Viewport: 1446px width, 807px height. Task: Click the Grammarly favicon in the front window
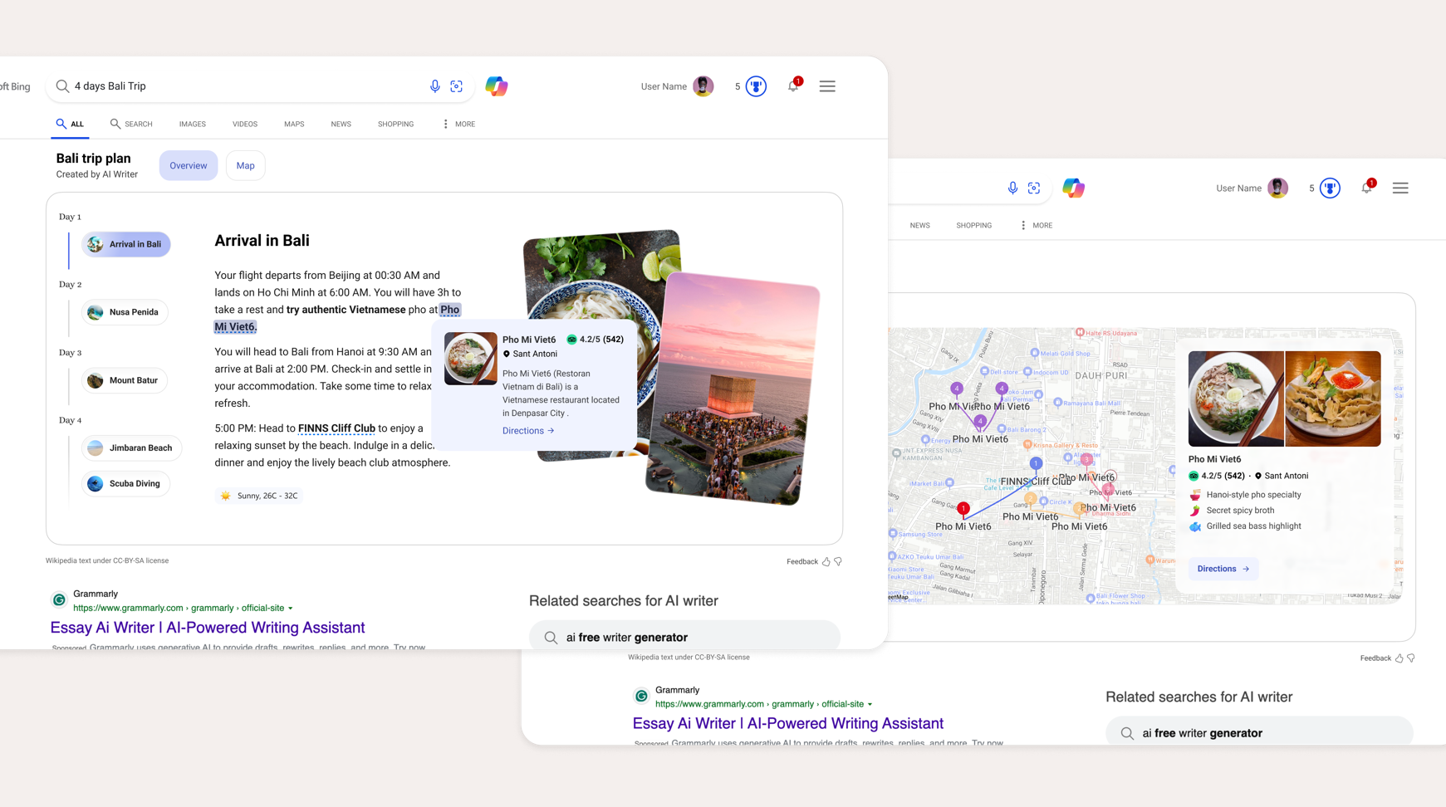(59, 599)
